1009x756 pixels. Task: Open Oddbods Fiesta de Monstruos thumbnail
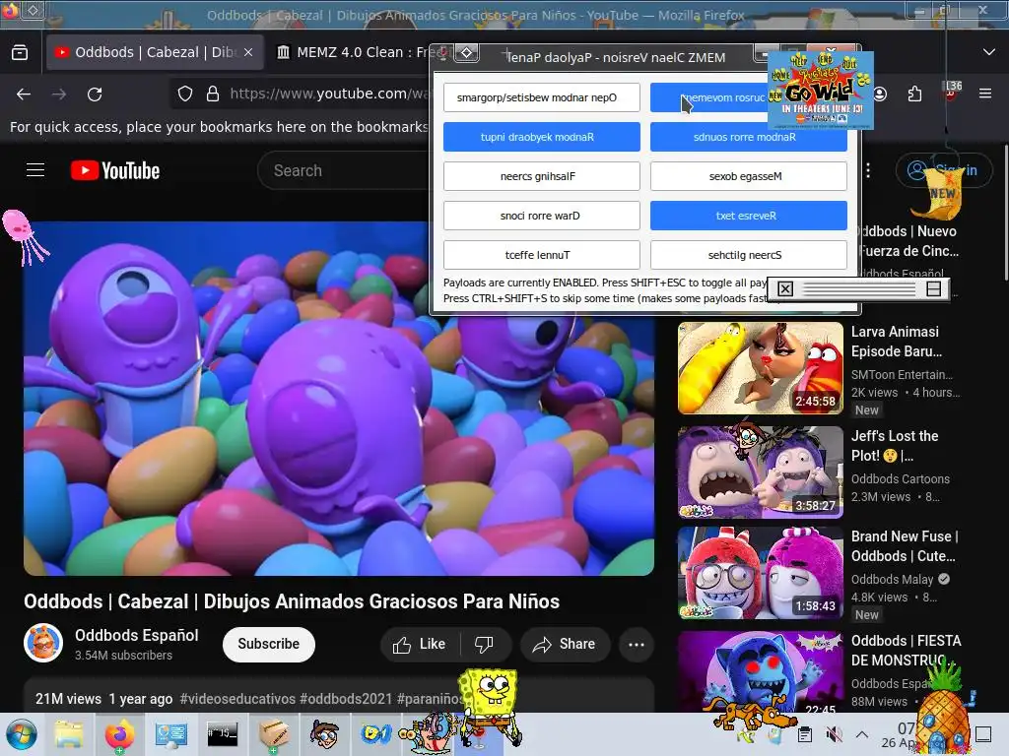click(x=761, y=671)
